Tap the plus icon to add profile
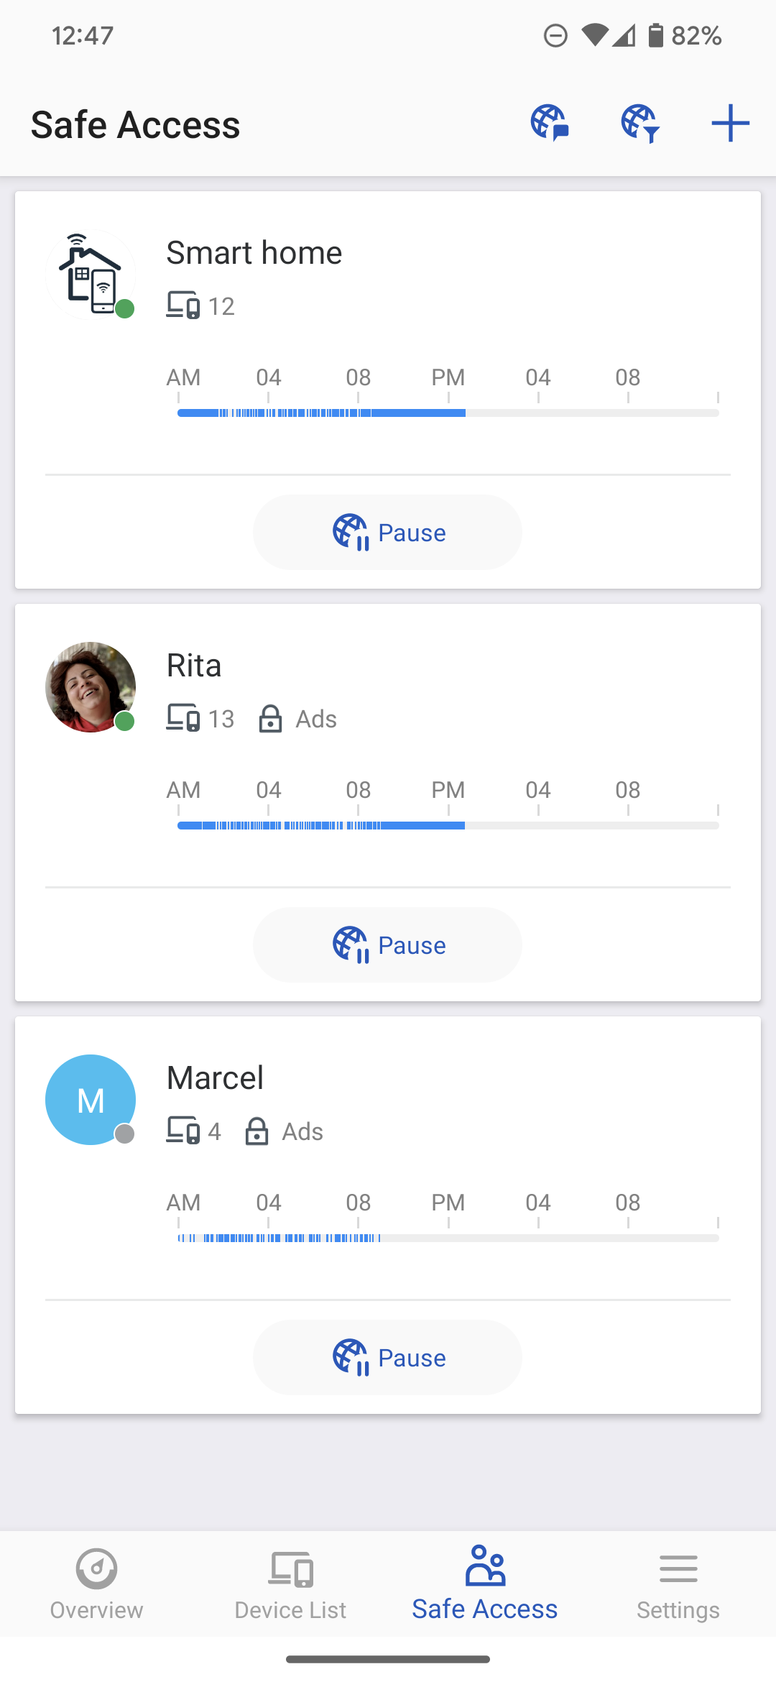The height and width of the screenshot is (1682, 776). pos(730,123)
